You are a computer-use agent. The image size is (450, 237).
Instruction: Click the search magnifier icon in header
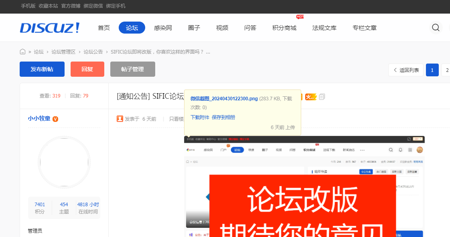(436, 28)
